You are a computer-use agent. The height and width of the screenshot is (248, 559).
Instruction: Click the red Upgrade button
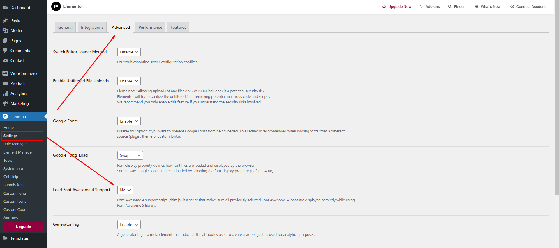(23, 227)
